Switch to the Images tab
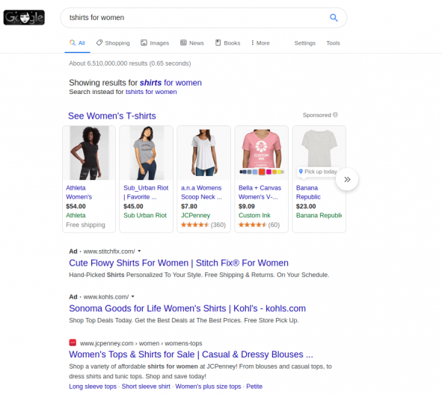Viewport: 442px width, 397px height. 155,43
